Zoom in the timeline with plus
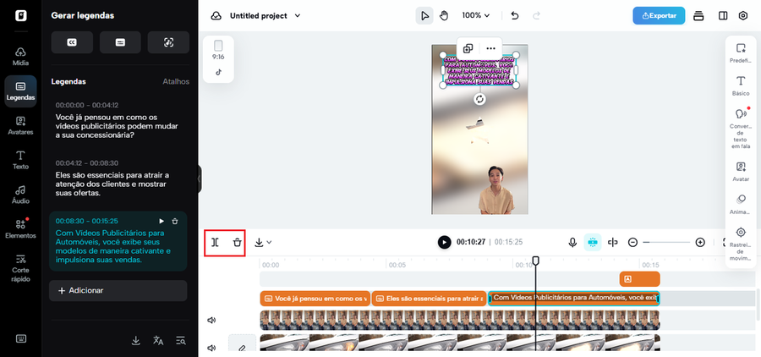 tap(700, 242)
